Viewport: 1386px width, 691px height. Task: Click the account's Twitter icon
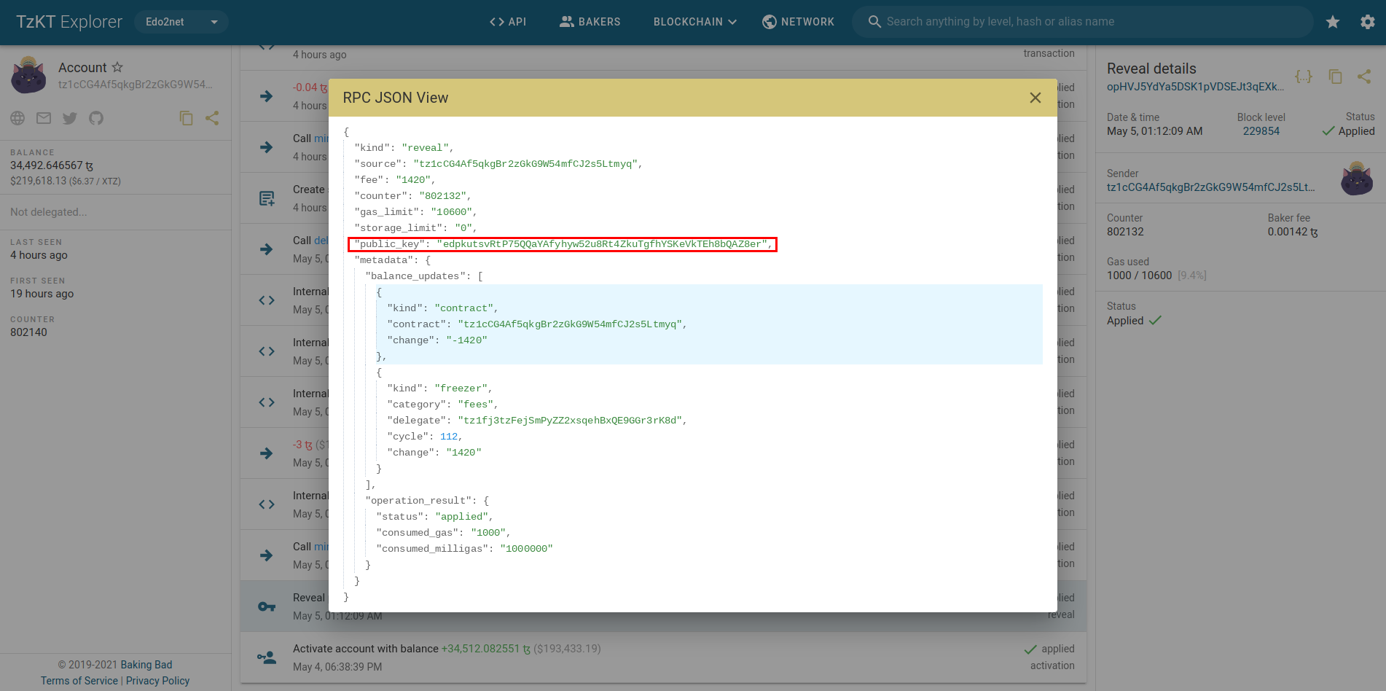click(x=69, y=118)
